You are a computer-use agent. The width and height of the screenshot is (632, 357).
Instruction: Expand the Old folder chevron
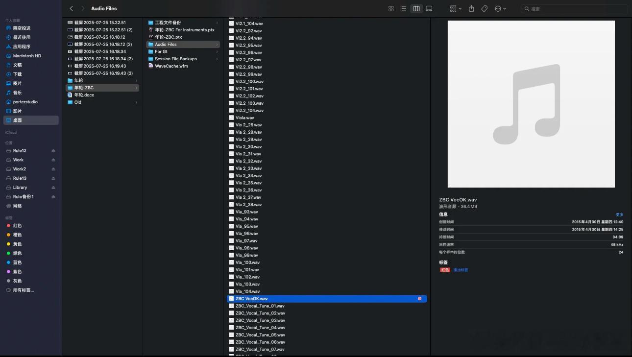[x=136, y=102]
